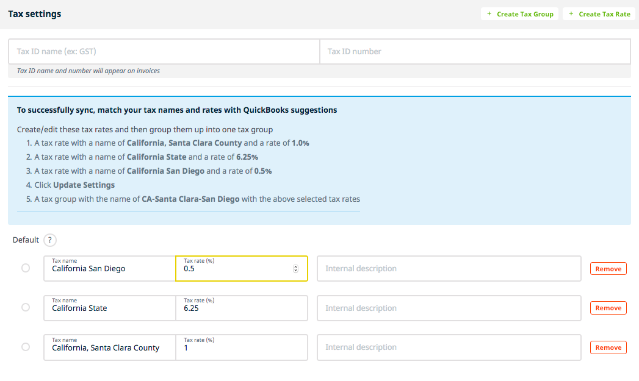Image resolution: width=639 pixels, height=381 pixels.
Task: Add internal description for Santa Clara County
Action: pos(449,347)
